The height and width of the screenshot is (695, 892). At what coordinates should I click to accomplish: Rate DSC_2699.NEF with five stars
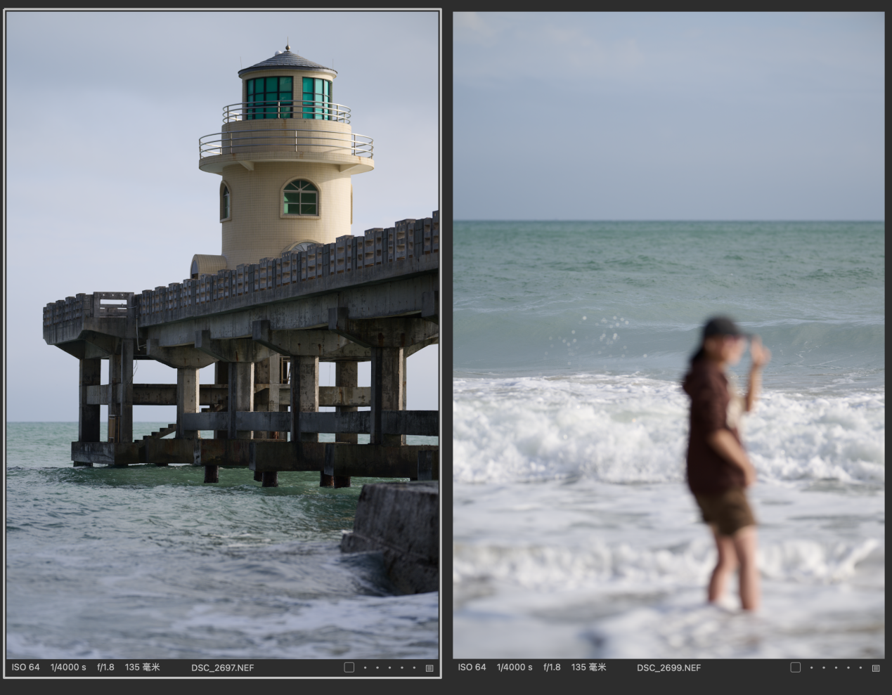point(861,668)
